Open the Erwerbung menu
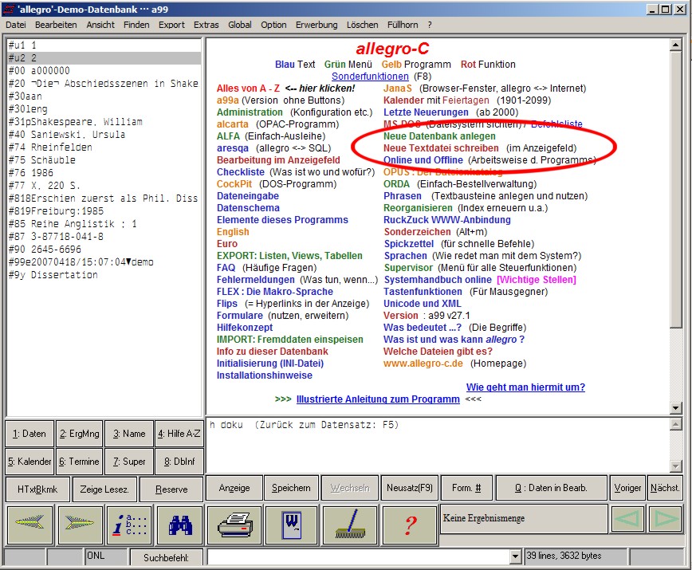 click(317, 25)
